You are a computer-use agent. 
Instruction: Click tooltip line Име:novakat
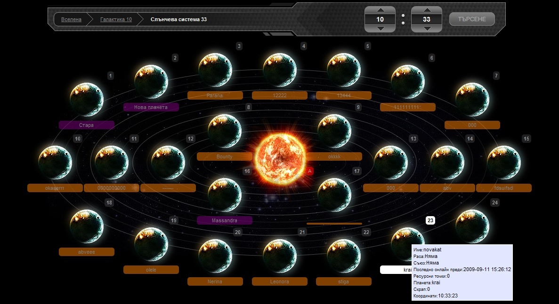[428, 249]
